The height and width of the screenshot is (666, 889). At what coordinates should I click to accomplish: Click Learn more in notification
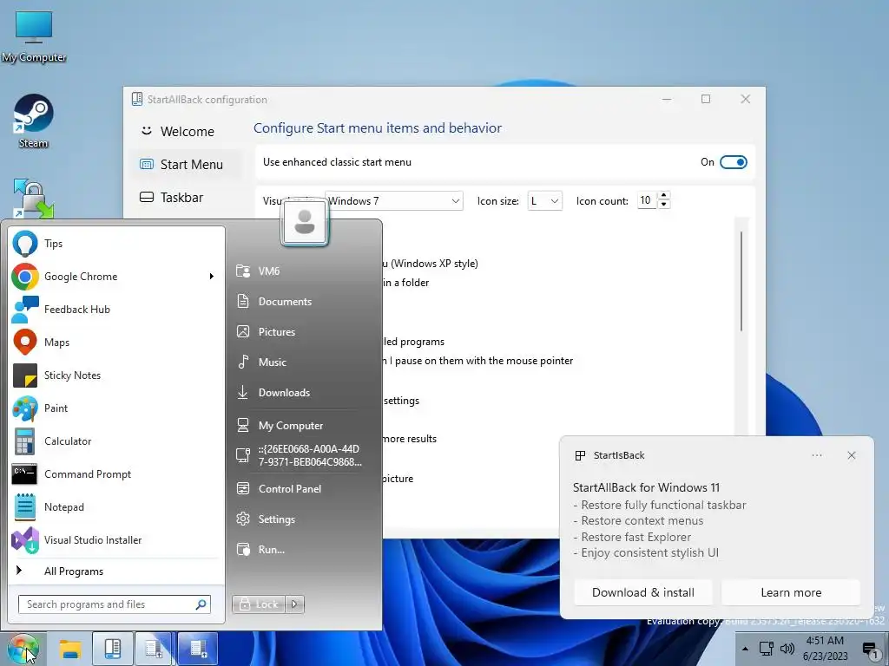coord(791,592)
